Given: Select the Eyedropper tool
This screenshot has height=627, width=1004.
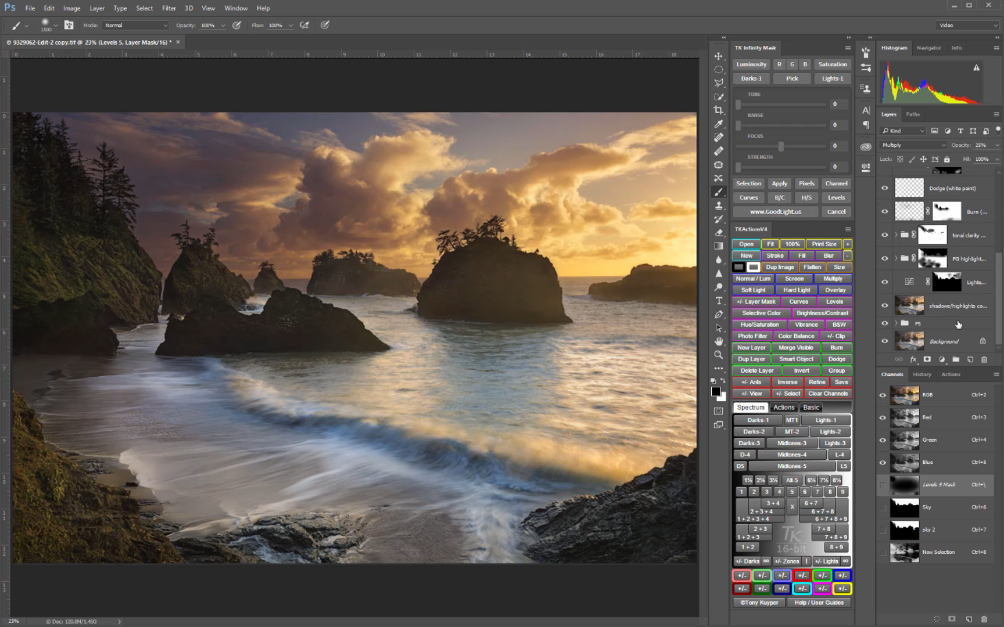Looking at the screenshot, I should click(x=719, y=124).
